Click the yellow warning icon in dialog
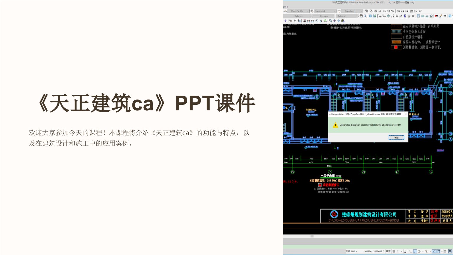 click(x=335, y=125)
